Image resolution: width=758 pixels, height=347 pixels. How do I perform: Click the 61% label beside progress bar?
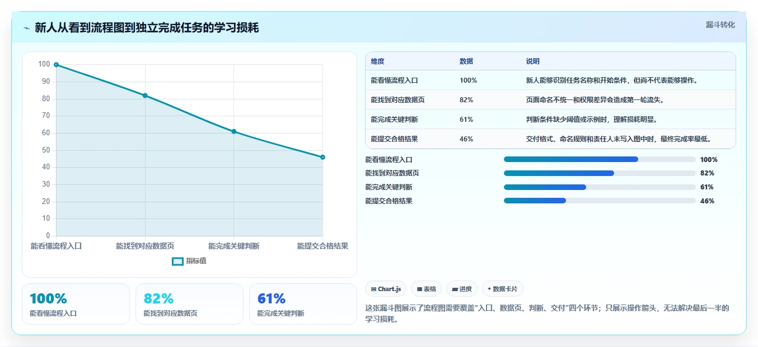pos(707,187)
